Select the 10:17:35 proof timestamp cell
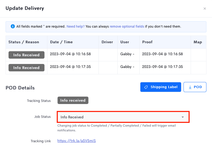The image size is (212, 151). point(165,68)
